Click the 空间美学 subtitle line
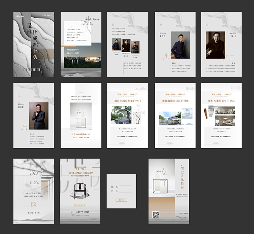 pyautogui.click(x=221, y=94)
